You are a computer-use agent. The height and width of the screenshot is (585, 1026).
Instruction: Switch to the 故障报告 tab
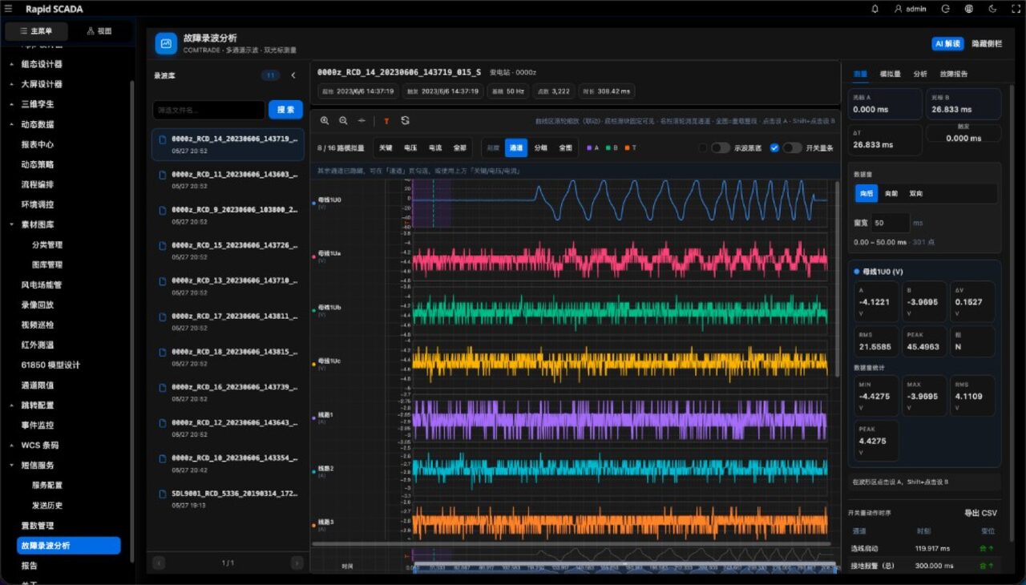click(x=954, y=74)
